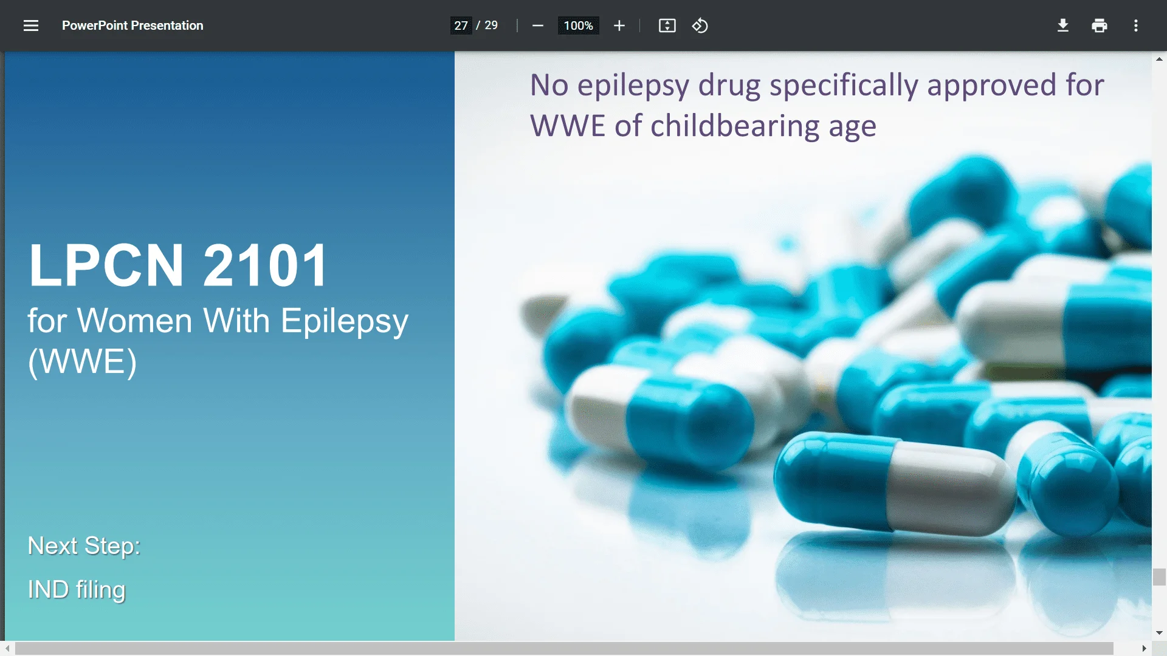Click the horizontal scrollbar right arrow

[x=1145, y=649]
